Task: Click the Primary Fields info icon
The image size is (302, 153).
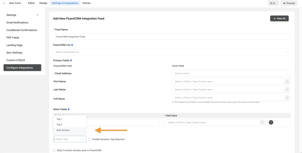Action: click(x=71, y=60)
